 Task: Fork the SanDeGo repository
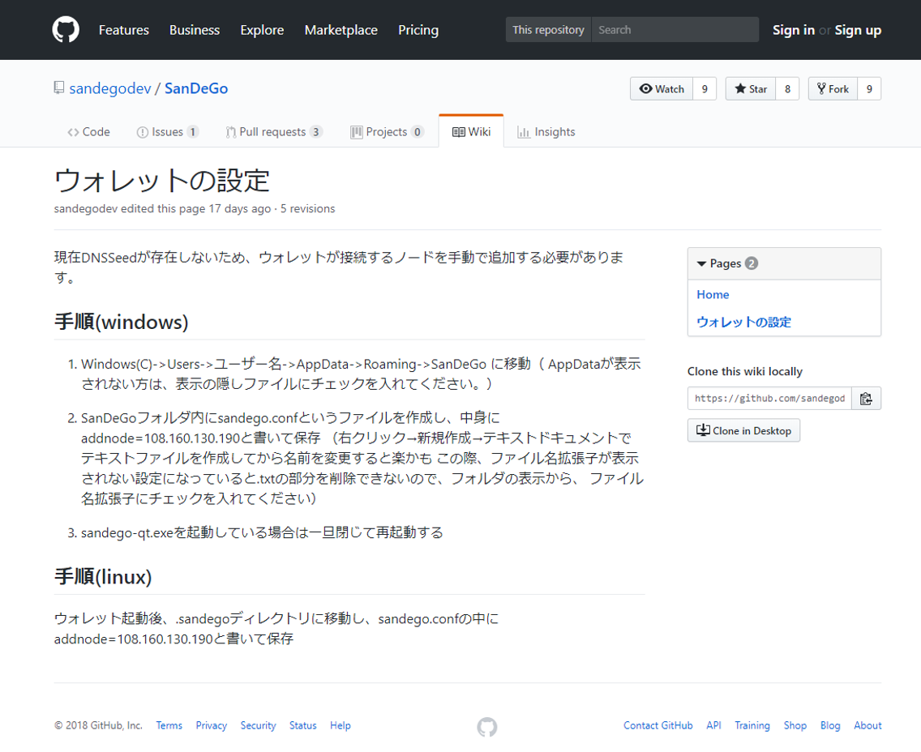point(833,89)
